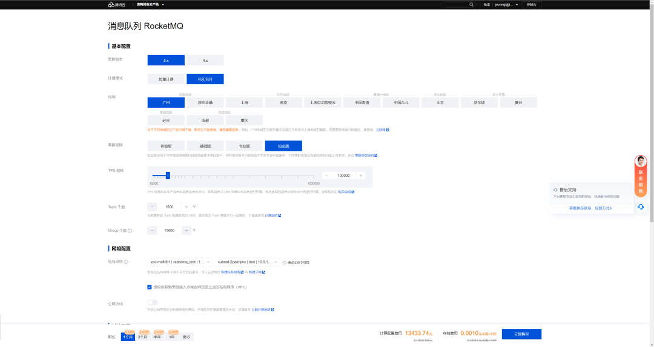Click the 立即购买 button

(x=522, y=334)
